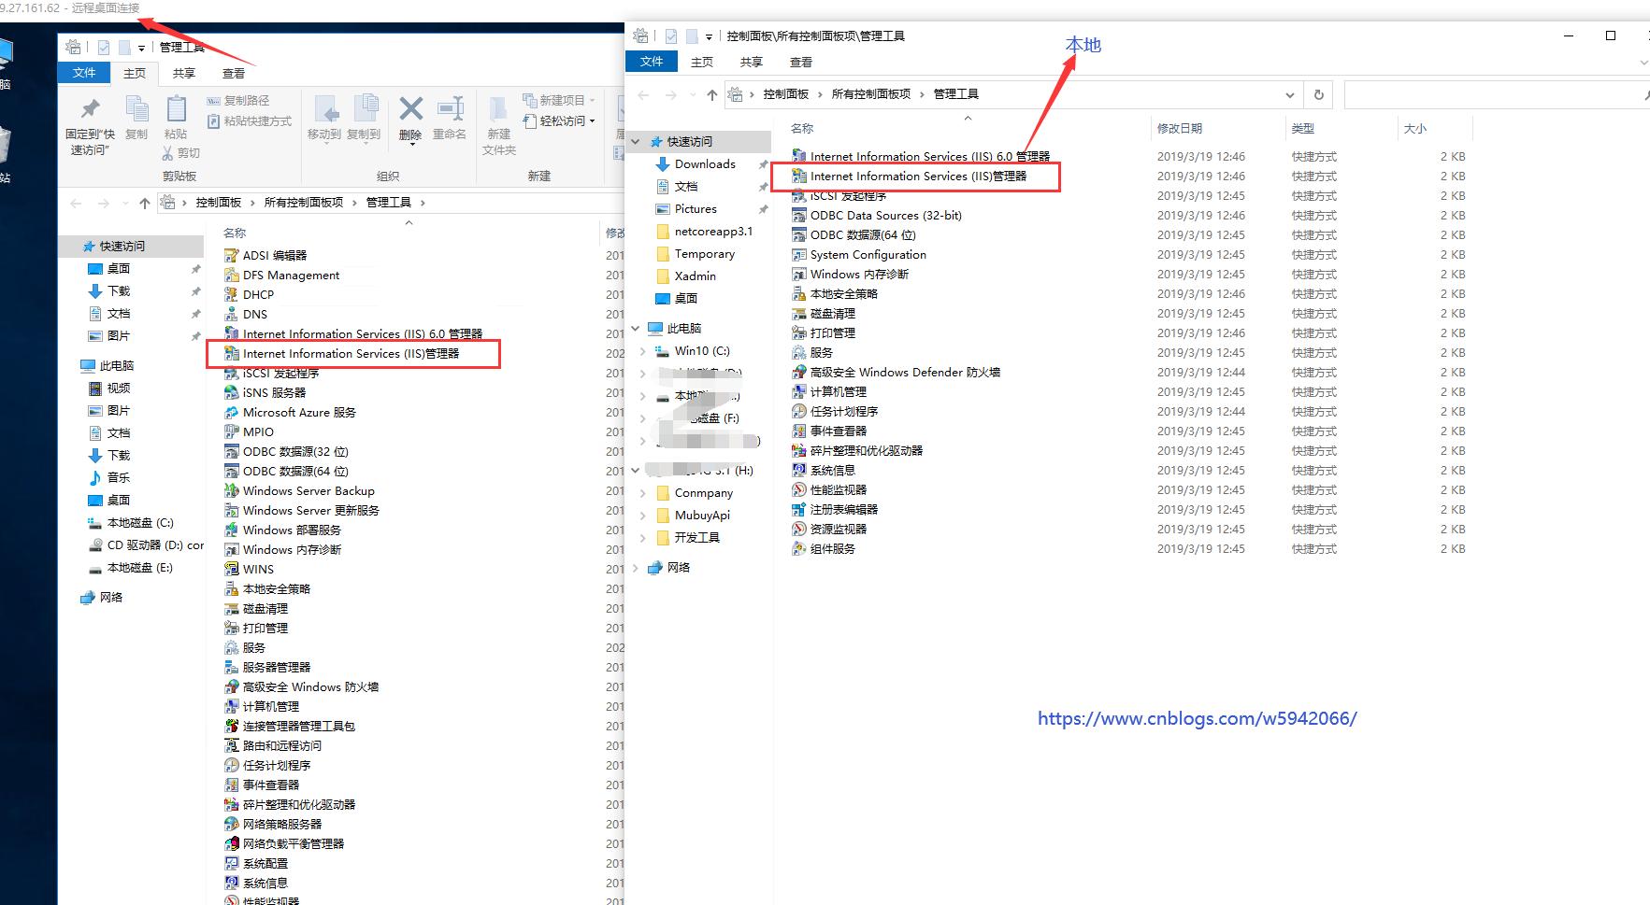The height and width of the screenshot is (905, 1650).
Task: Click the Refresh button beside right address bar
Action: tap(1318, 94)
